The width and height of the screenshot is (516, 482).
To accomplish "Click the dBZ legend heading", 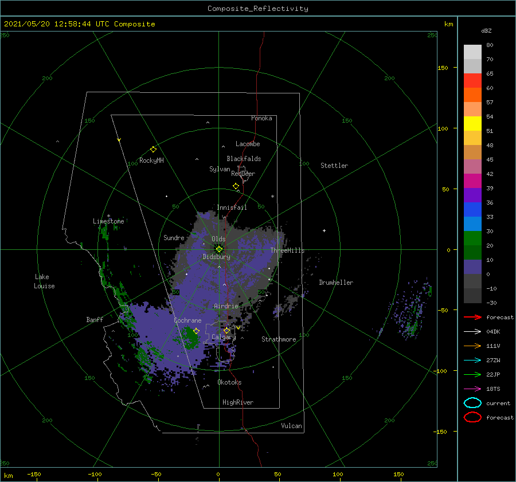I will coord(486,30).
